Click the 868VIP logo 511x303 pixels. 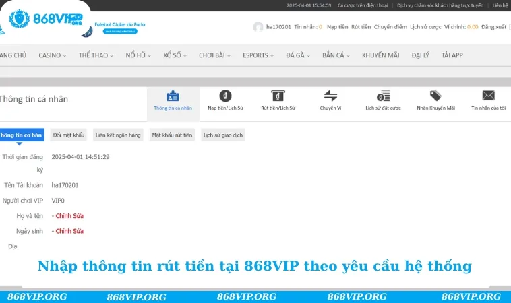(x=46, y=18)
